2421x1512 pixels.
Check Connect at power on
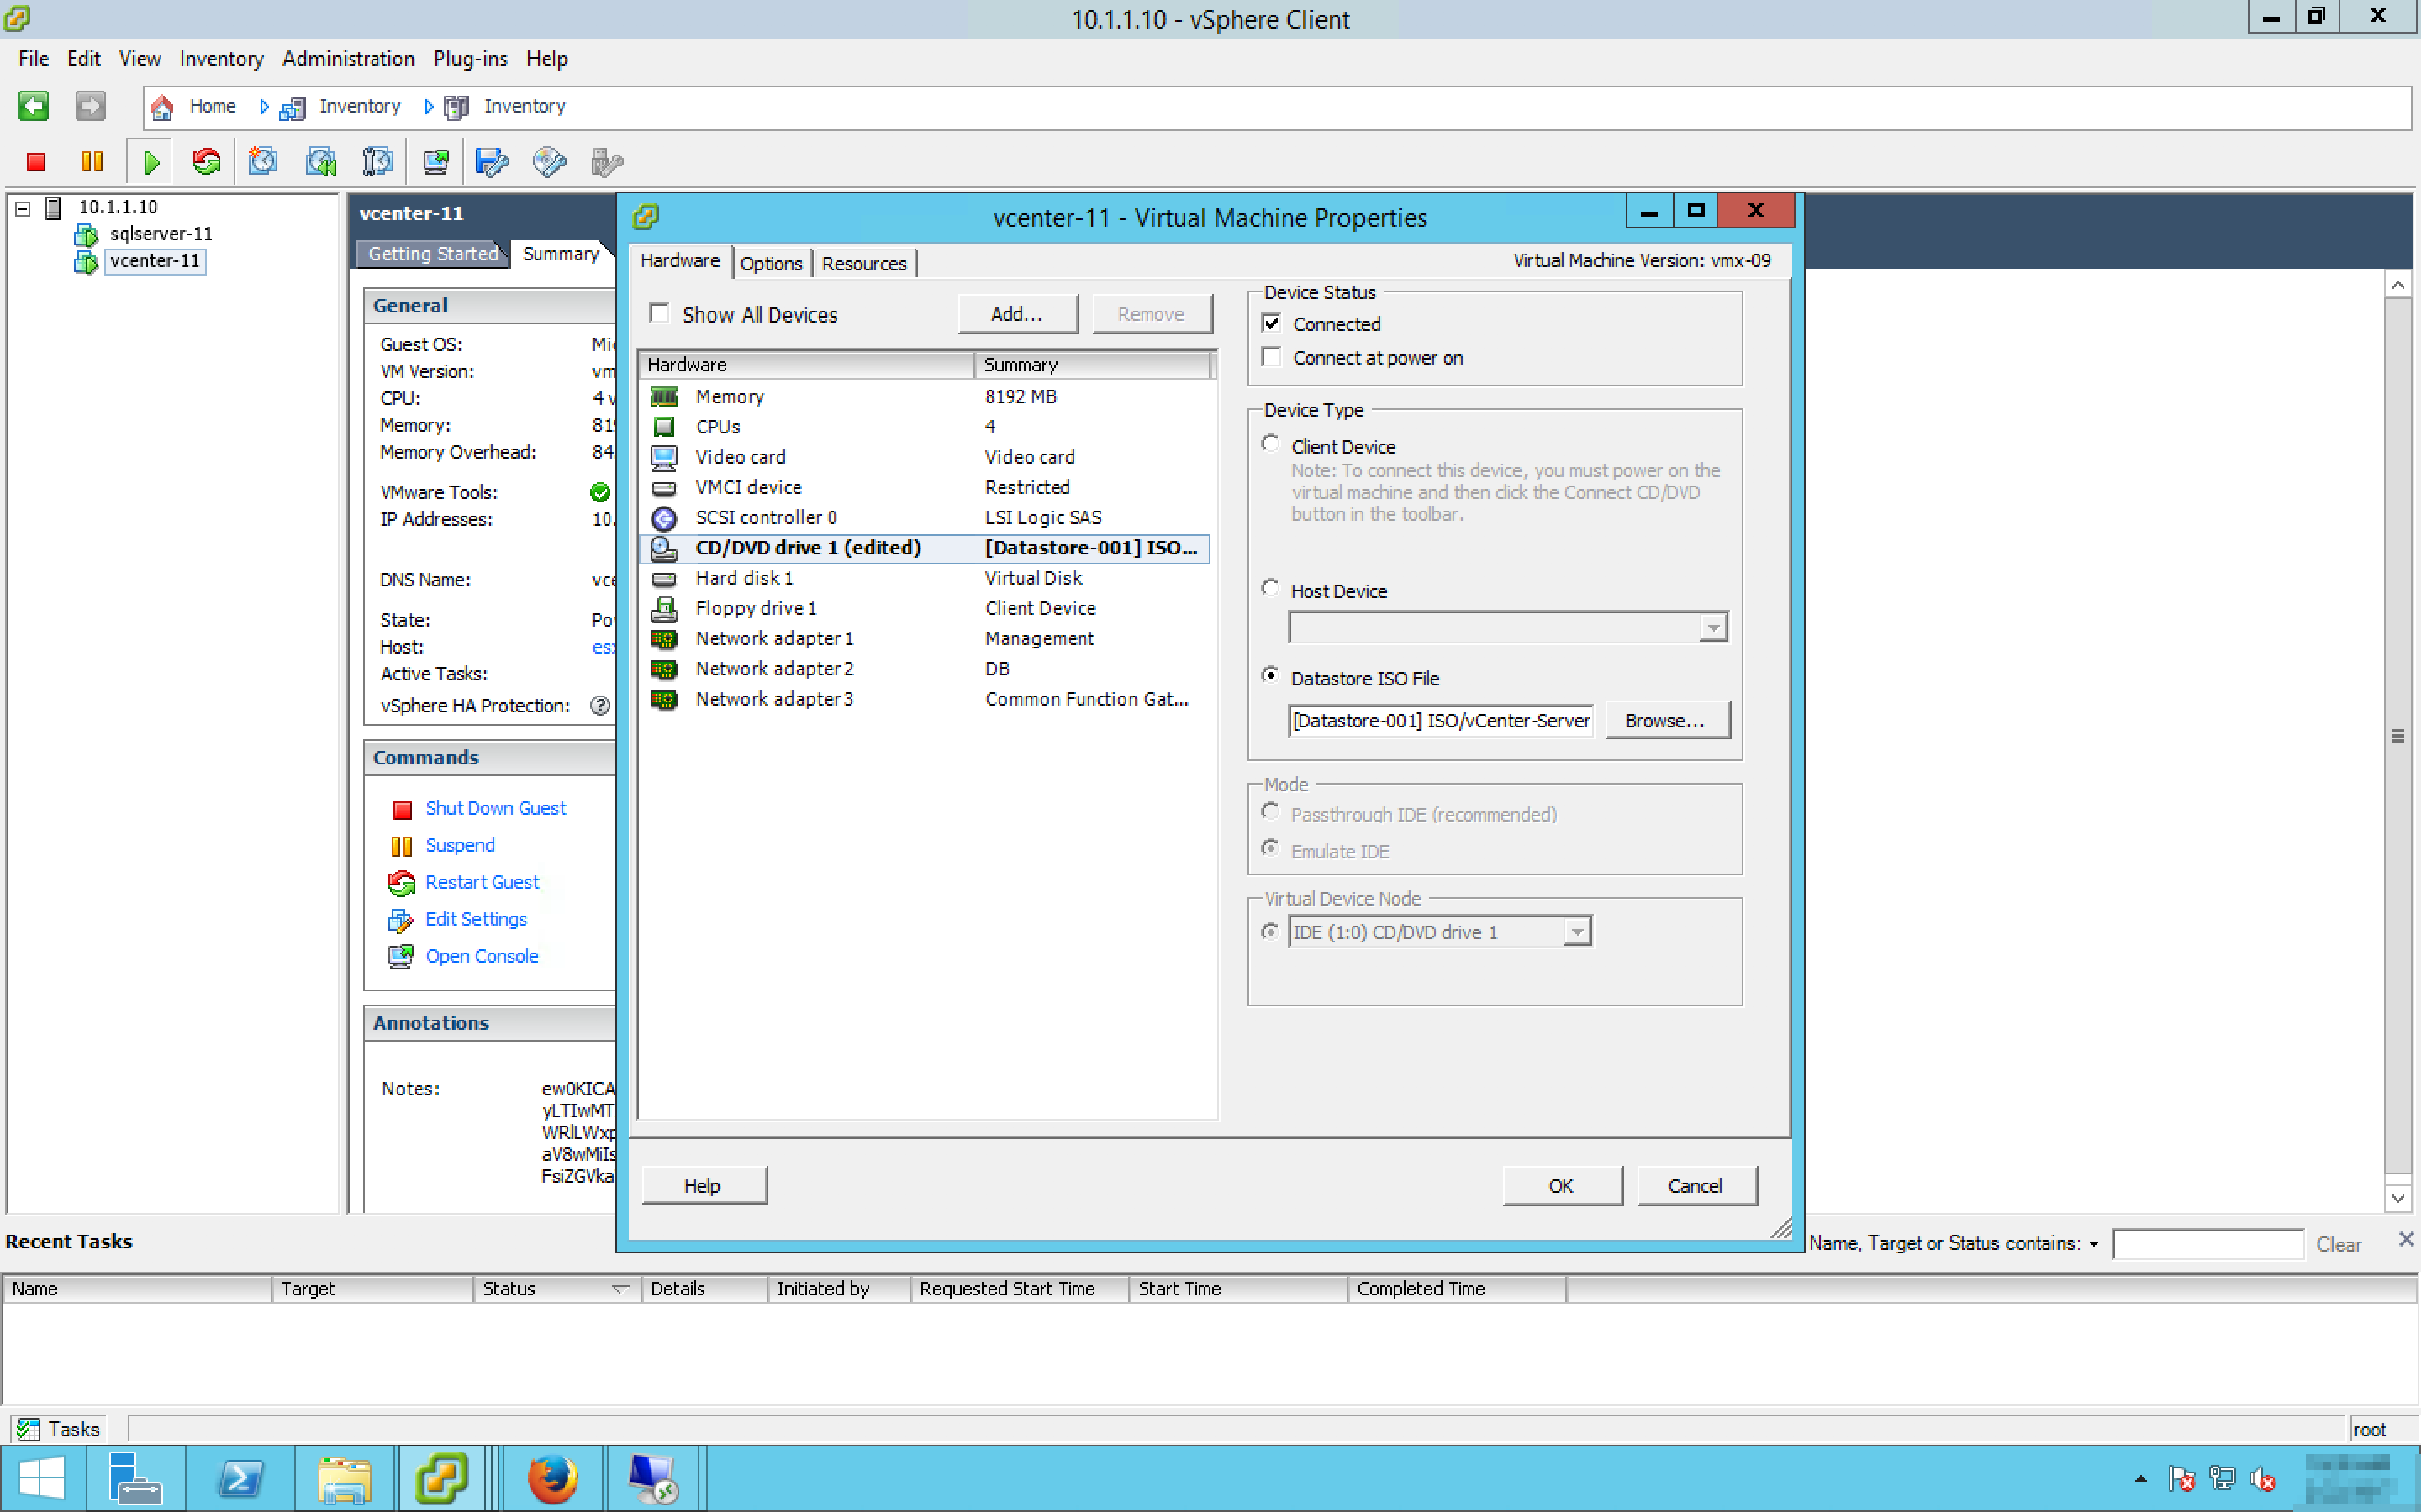1272,357
